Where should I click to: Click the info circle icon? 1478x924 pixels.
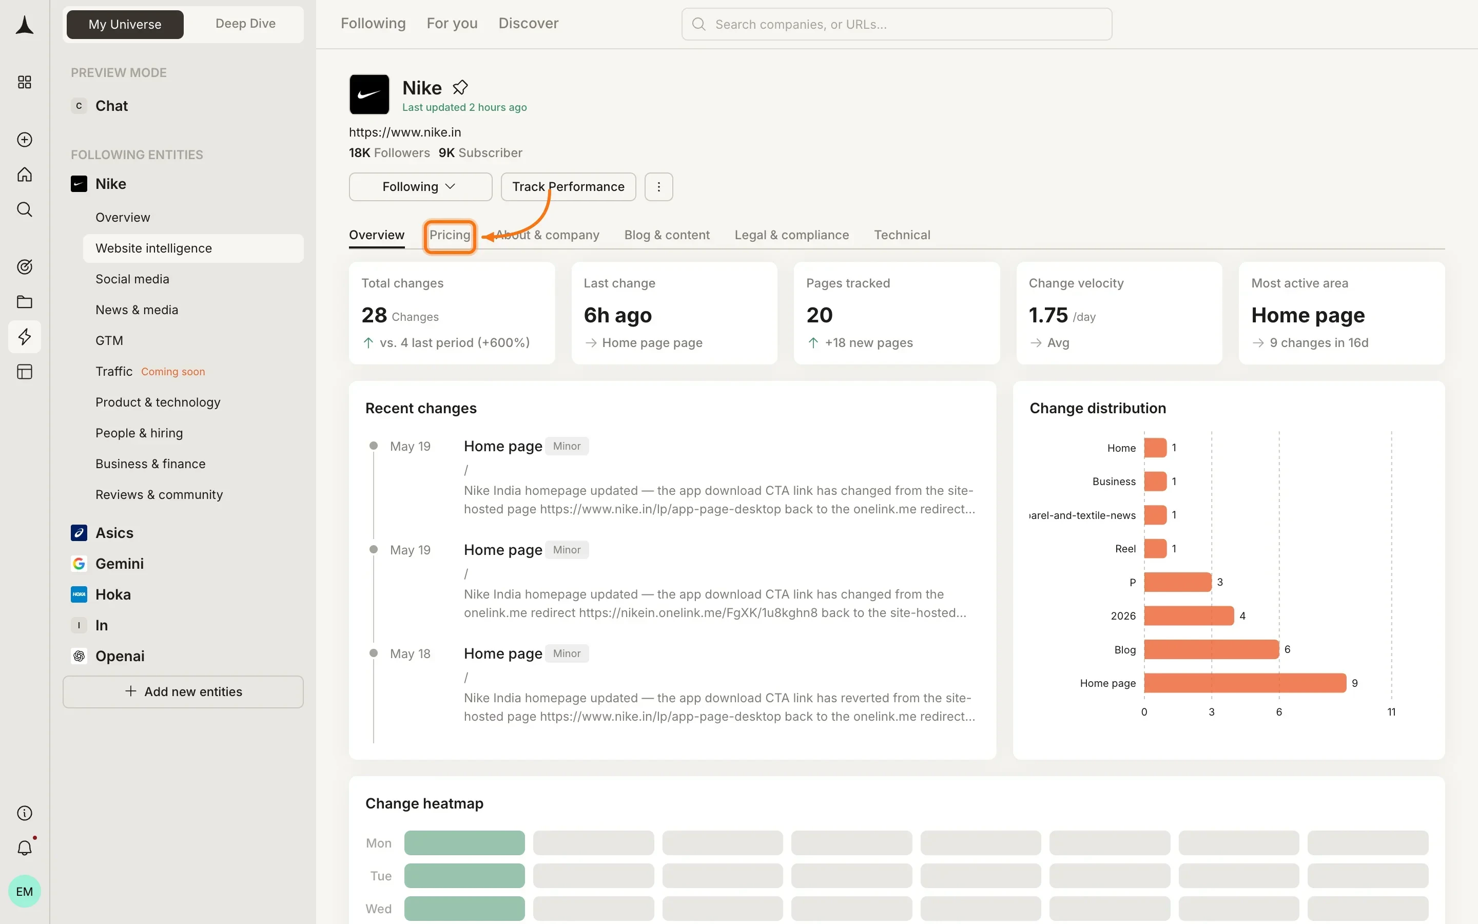(x=25, y=813)
